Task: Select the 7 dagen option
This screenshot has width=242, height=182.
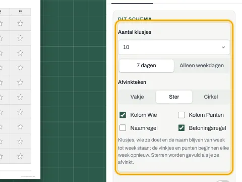Action: (x=146, y=66)
